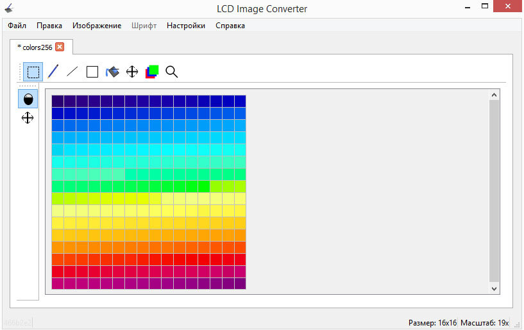Choose the line drawing tool
The height and width of the screenshot is (330, 524).
click(72, 72)
